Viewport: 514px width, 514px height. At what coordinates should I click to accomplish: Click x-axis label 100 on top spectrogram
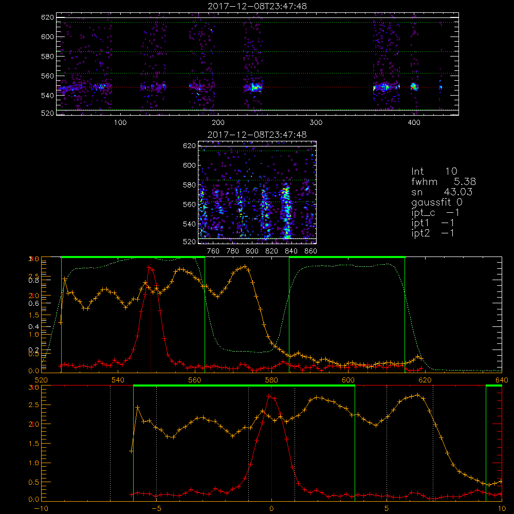(120, 123)
